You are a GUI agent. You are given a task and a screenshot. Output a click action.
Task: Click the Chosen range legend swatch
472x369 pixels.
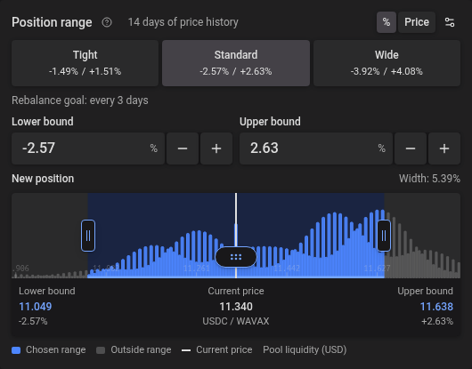pos(16,350)
